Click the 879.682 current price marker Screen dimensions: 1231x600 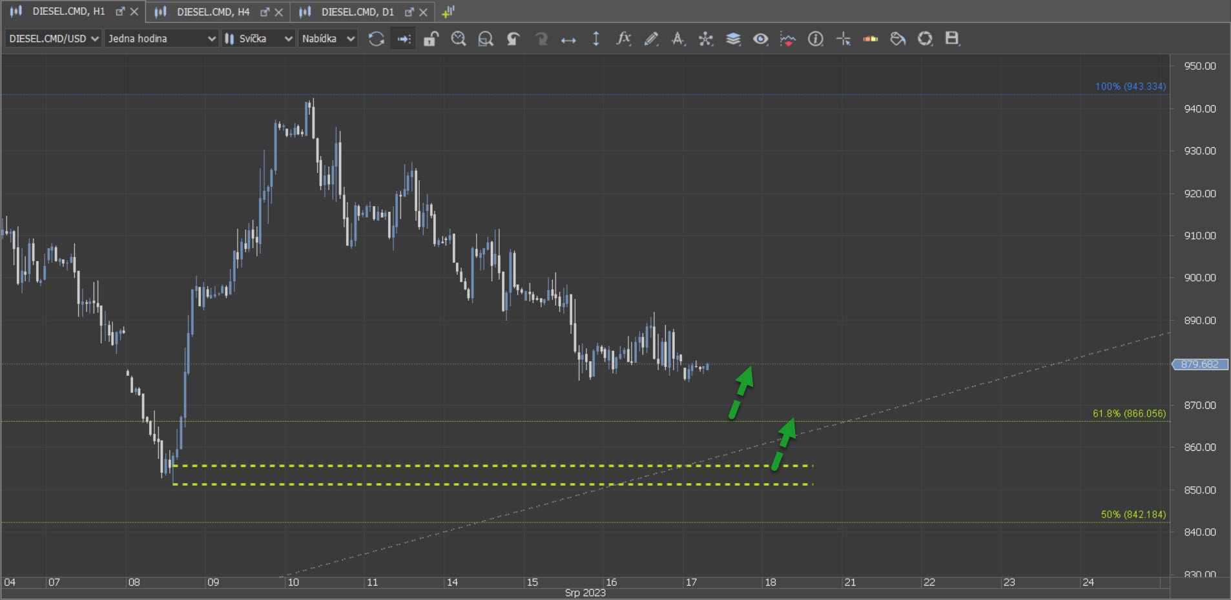pyautogui.click(x=1200, y=364)
